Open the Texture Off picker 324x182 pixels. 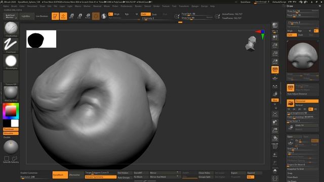11,77
